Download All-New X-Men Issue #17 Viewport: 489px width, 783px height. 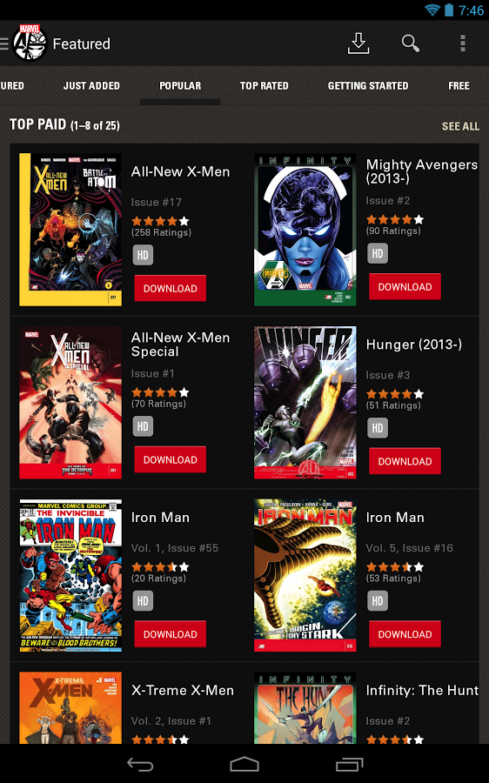click(x=171, y=288)
